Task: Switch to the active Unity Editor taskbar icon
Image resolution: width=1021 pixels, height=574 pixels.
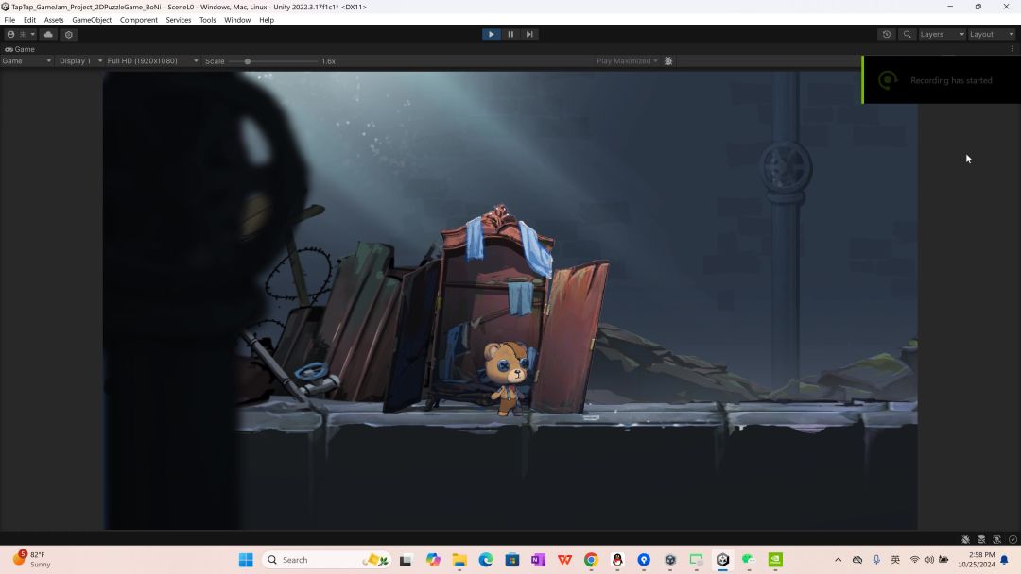Action: pyautogui.click(x=723, y=560)
